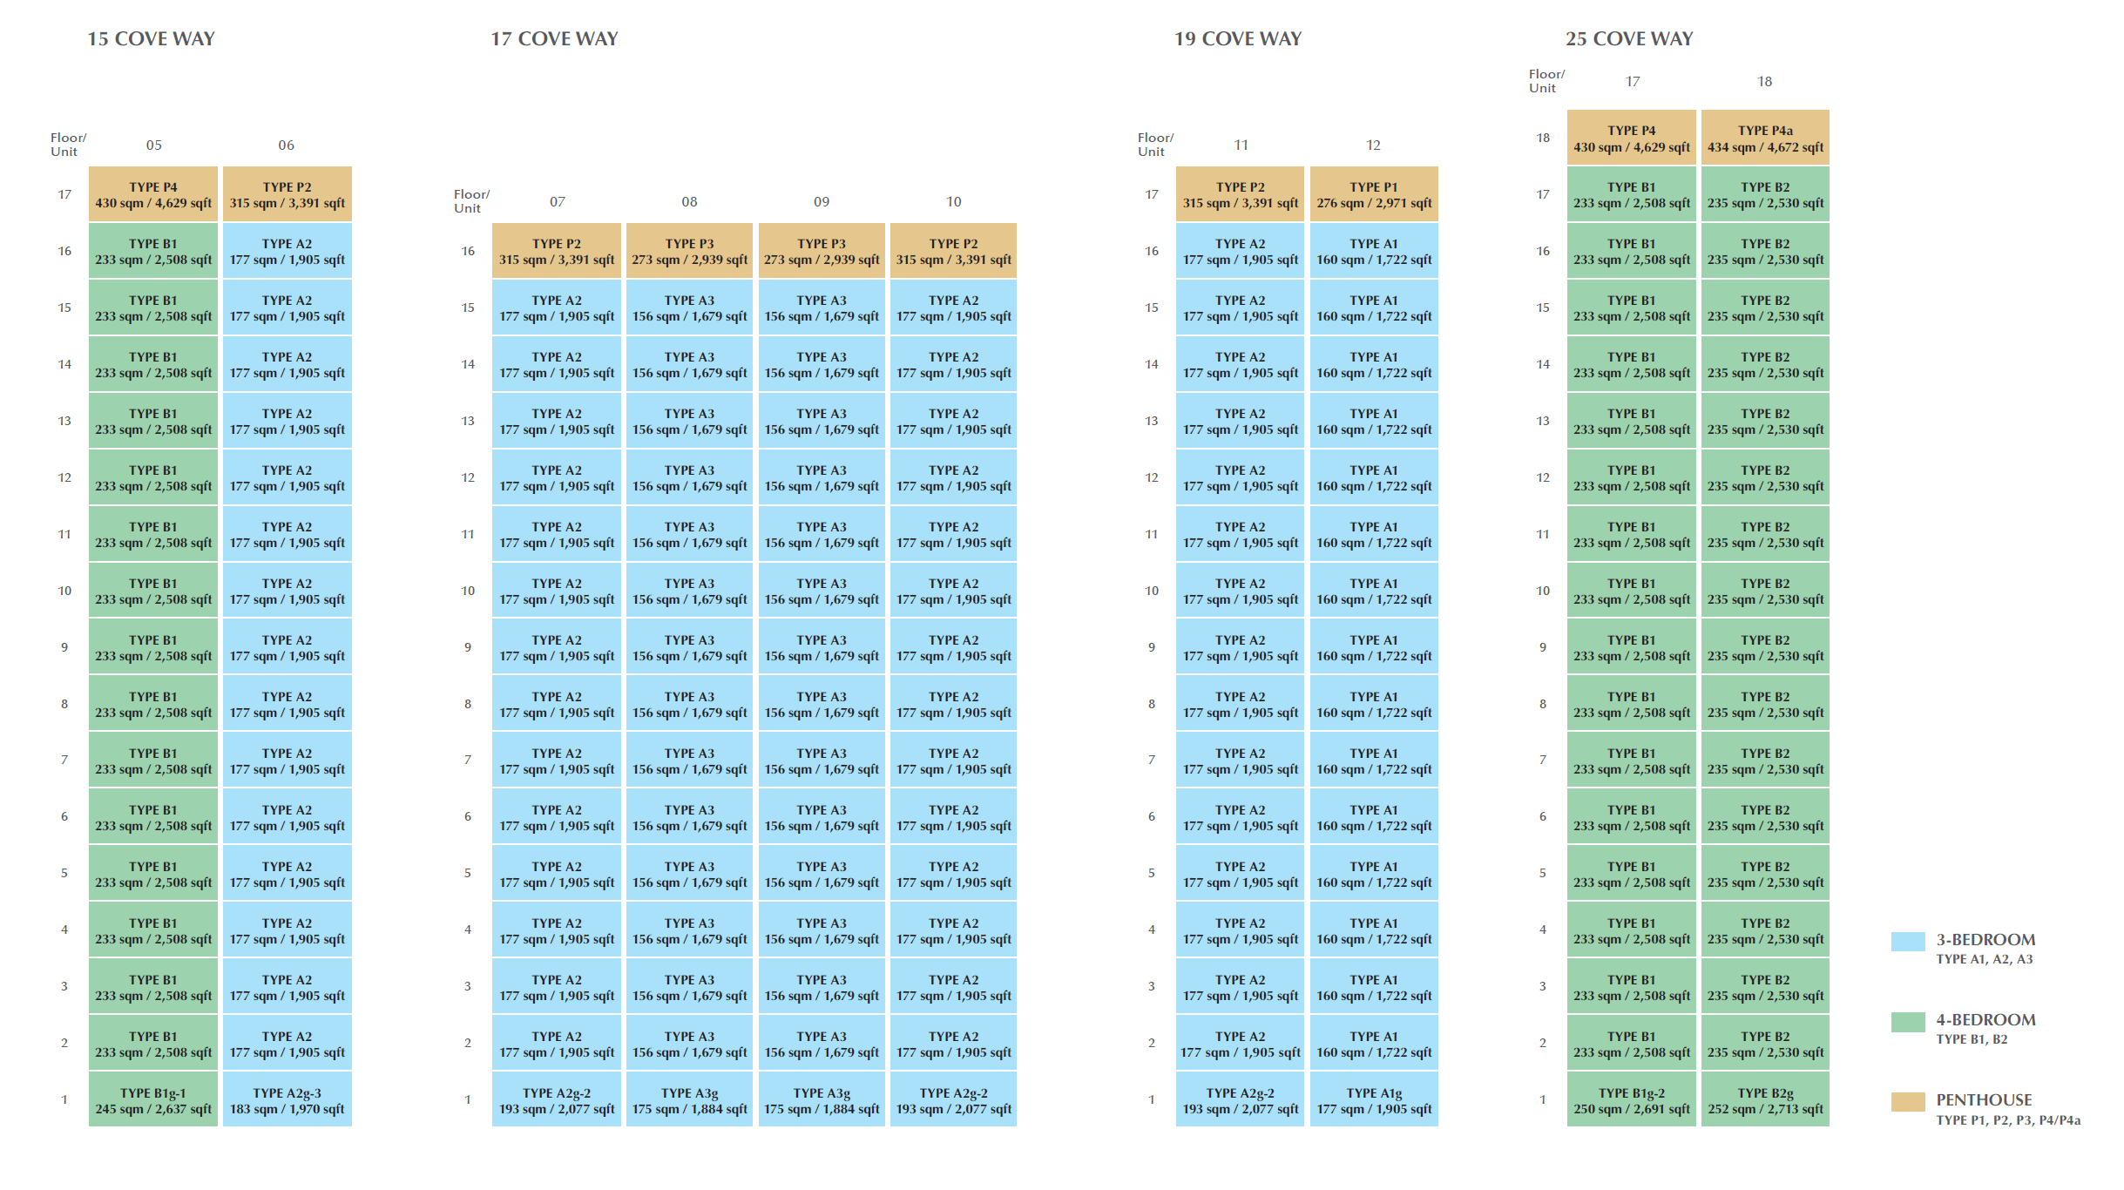Select TYPE P2 penthouse in unit 11 column
The image size is (2124, 1190).
1240,194
